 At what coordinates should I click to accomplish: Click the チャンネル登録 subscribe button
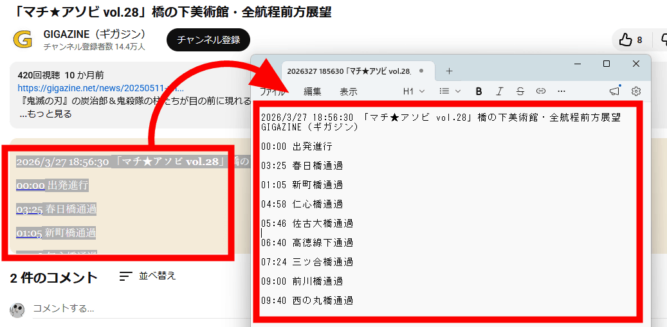208,40
